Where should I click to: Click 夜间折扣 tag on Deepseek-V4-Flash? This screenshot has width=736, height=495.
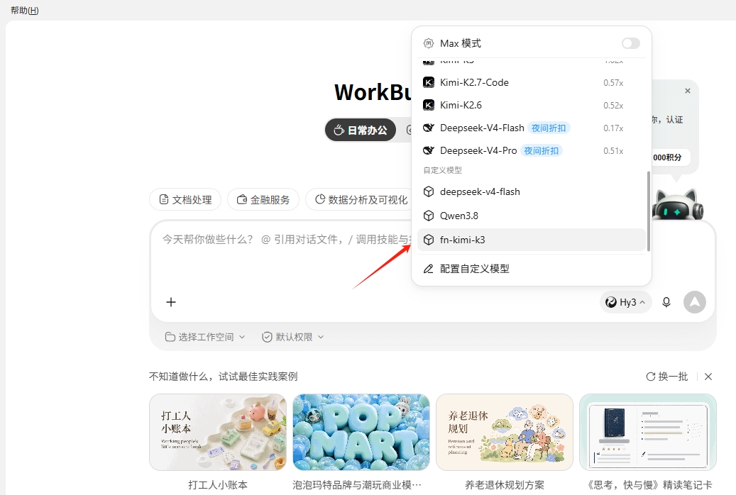[549, 128]
